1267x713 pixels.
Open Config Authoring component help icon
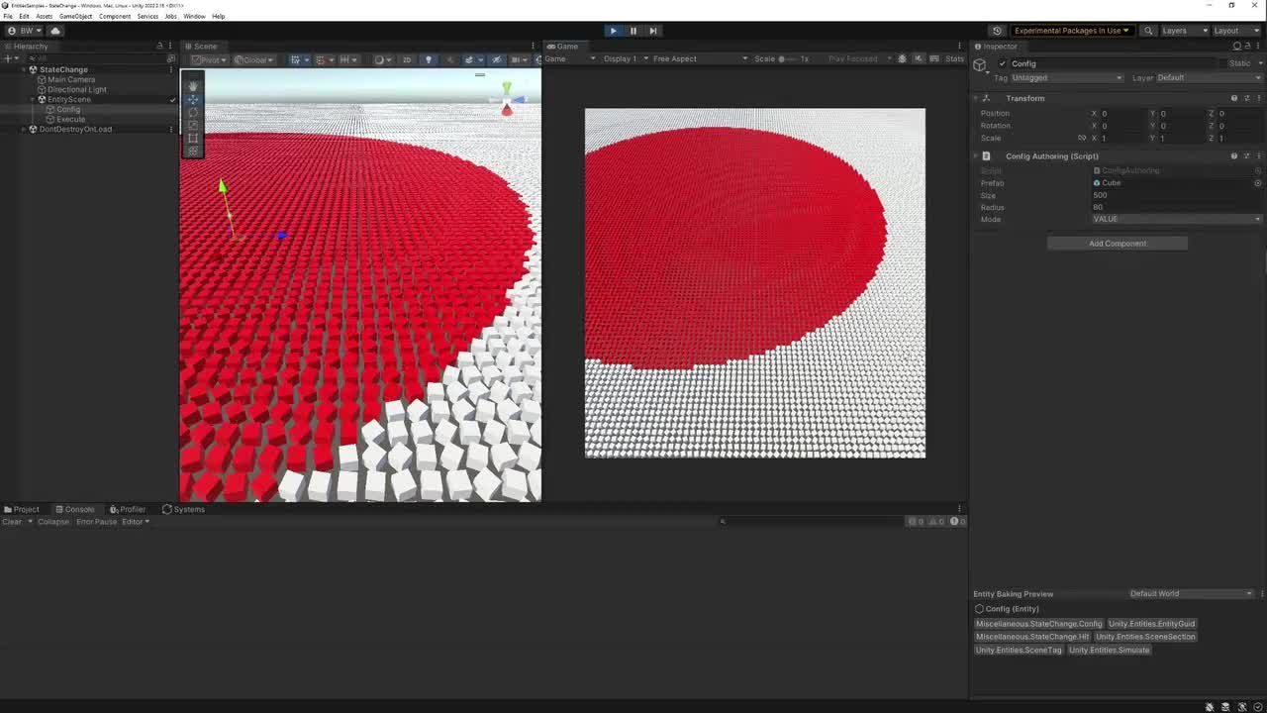(x=1233, y=155)
